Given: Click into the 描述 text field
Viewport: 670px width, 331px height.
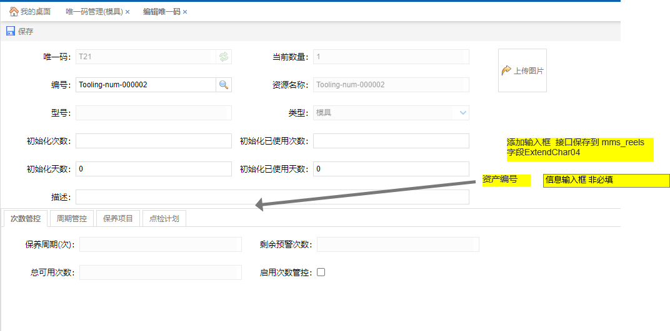Looking at the screenshot, I should tap(272, 197).
